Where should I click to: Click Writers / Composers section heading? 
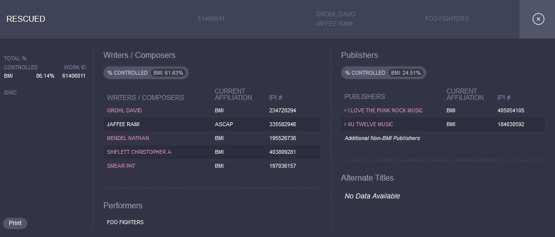(x=139, y=55)
